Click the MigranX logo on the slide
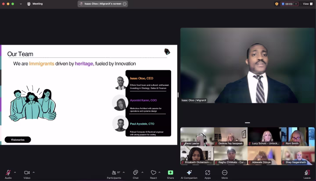The width and height of the screenshot is (316, 181). coord(167,52)
